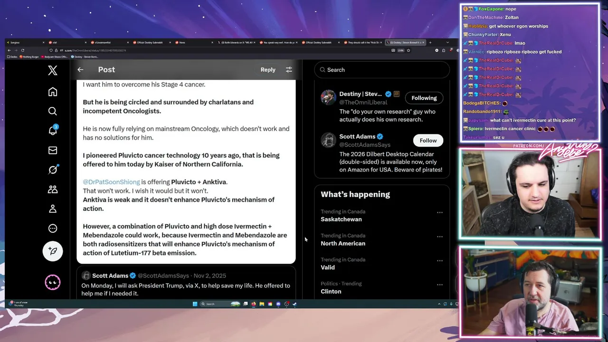The image size is (608, 342).
Task: Bookmark this page with the star icon
Action: (408, 50)
